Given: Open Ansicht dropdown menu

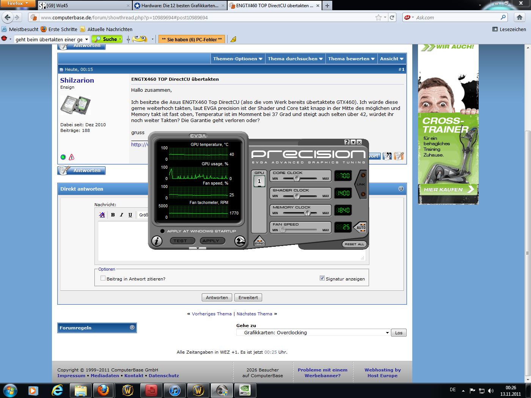Looking at the screenshot, I should point(392,59).
